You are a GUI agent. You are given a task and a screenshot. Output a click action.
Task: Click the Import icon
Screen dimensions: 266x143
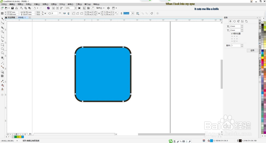point(53,8)
